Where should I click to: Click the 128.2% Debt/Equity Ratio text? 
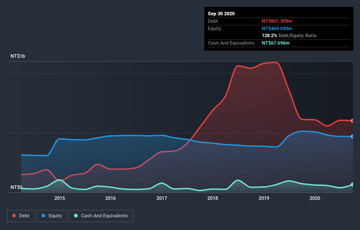(x=289, y=36)
